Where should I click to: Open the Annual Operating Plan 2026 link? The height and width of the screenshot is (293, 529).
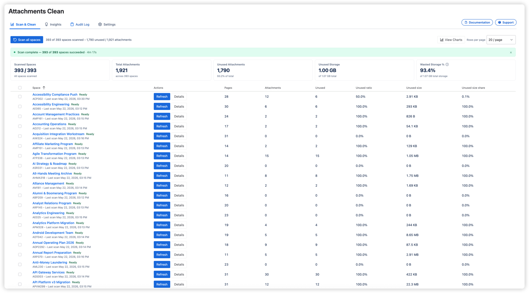[x=53, y=243]
